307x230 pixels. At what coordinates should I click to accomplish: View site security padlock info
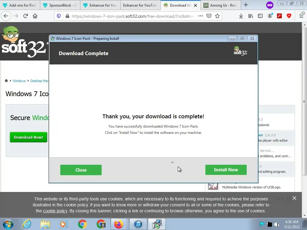67,16
